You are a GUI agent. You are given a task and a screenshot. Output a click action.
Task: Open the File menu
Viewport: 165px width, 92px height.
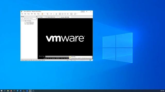tap(22, 14)
